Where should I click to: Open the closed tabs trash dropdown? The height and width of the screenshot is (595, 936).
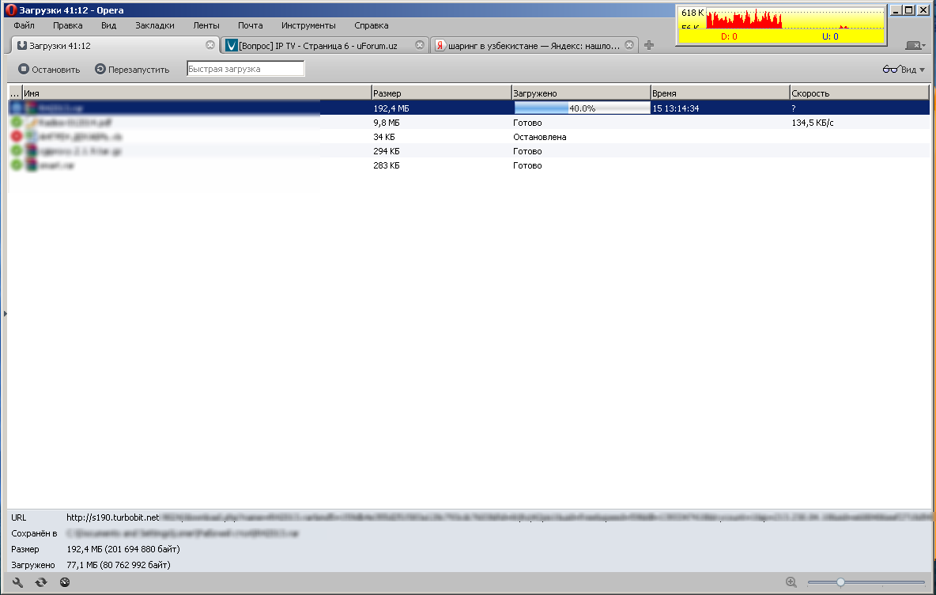tap(915, 46)
